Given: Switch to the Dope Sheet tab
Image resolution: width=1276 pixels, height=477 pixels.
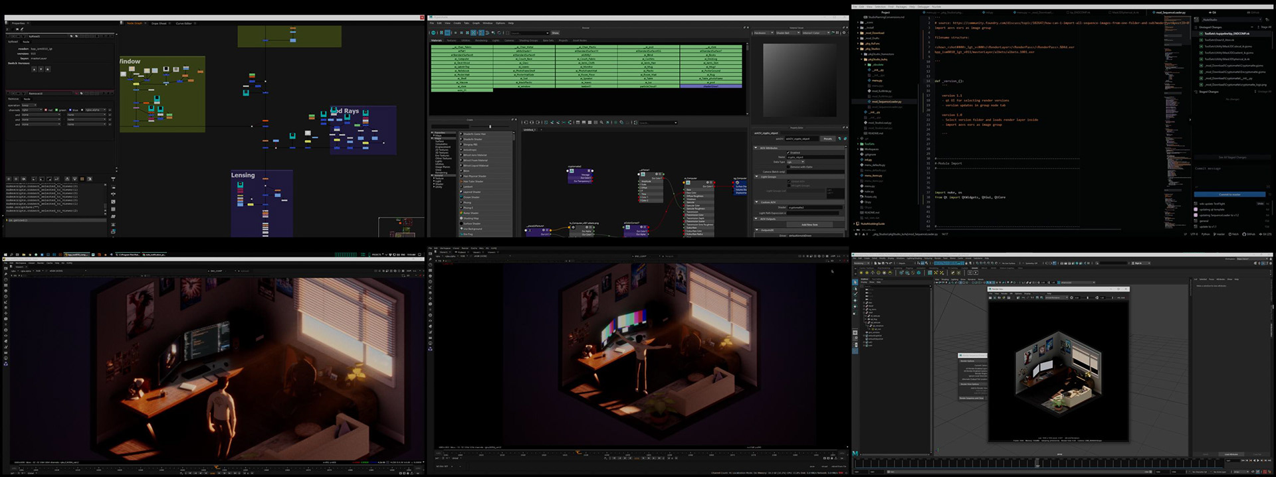Looking at the screenshot, I should coord(159,23).
